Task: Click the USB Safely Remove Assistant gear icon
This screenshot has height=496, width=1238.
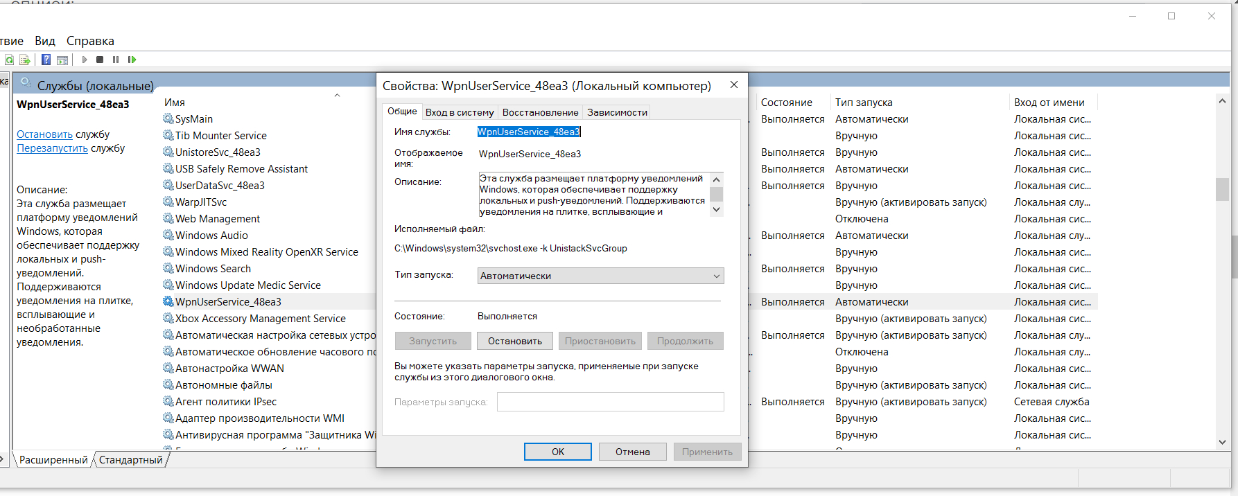Action: click(168, 168)
